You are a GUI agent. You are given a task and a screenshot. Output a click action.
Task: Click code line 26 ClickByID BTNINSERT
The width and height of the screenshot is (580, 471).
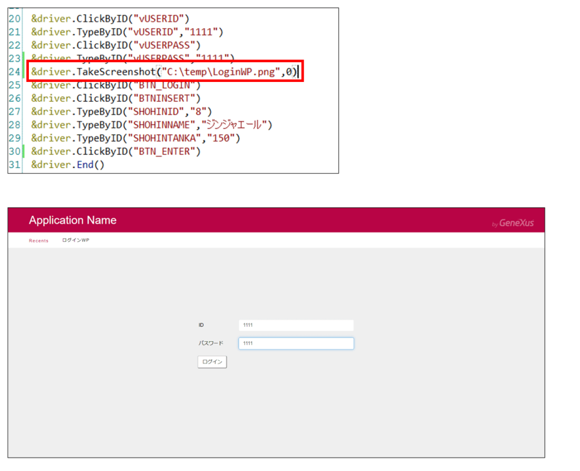116,98
